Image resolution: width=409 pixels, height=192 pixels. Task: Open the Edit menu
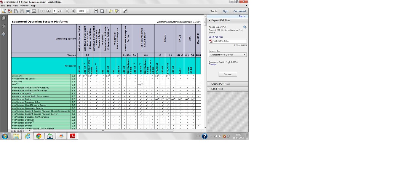tap(9, 6)
